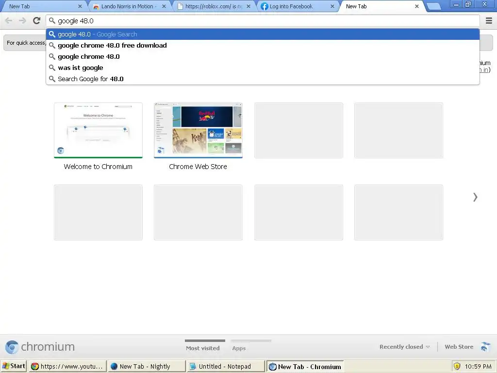Open the Windows Start menu
Viewport: 497px width, 373px height.
pyautogui.click(x=14, y=366)
